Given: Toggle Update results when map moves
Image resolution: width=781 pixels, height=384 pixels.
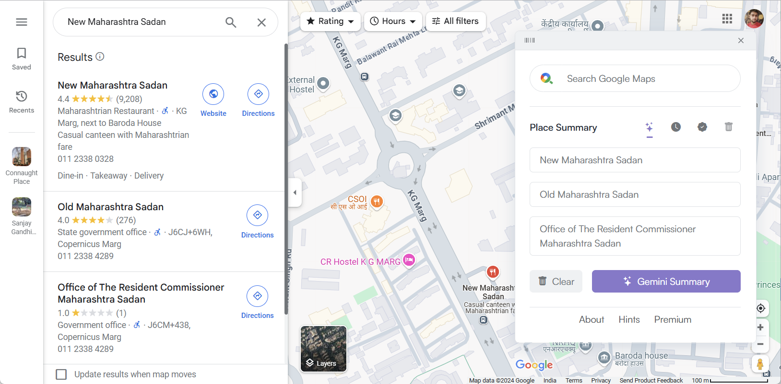Looking at the screenshot, I should [x=61, y=374].
